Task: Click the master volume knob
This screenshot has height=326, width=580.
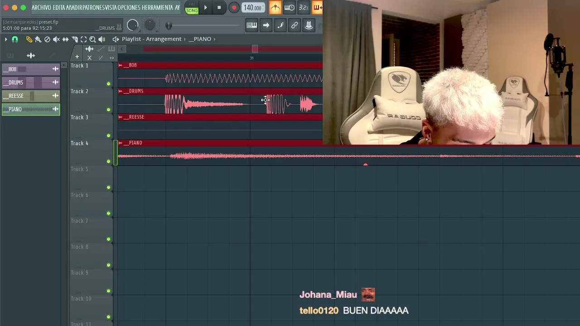Action: click(x=132, y=25)
